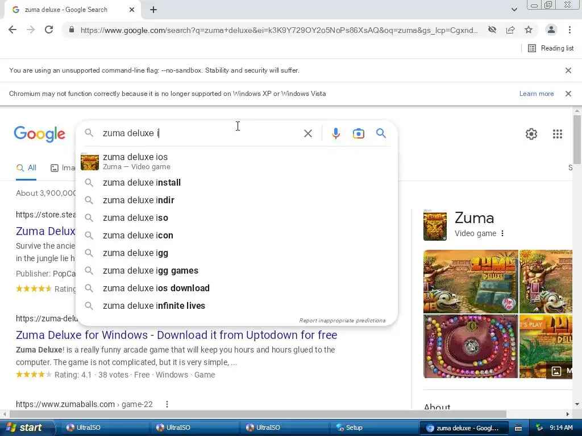Dismiss the no-sandbox warning bar
Screen dimensions: 582x436
568,70
